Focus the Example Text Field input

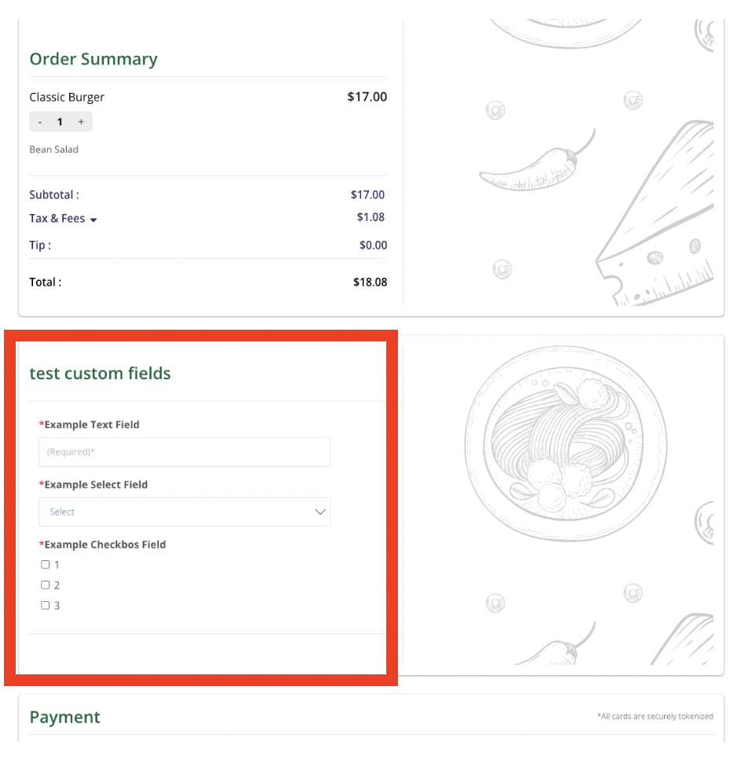[x=184, y=452]
